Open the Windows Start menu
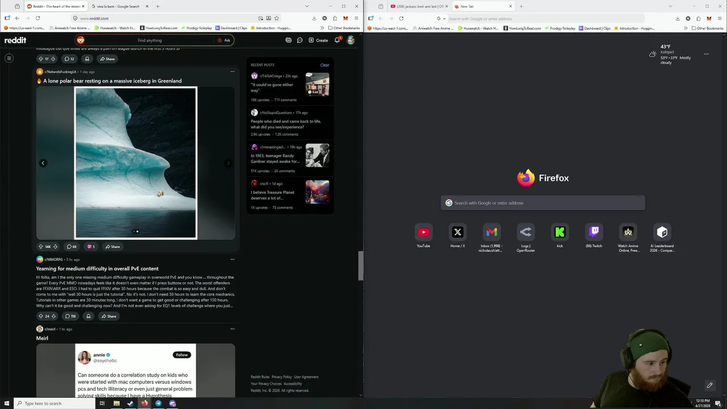Image resolution: width=727 pixels, height=409 pixels. (7, 403)
